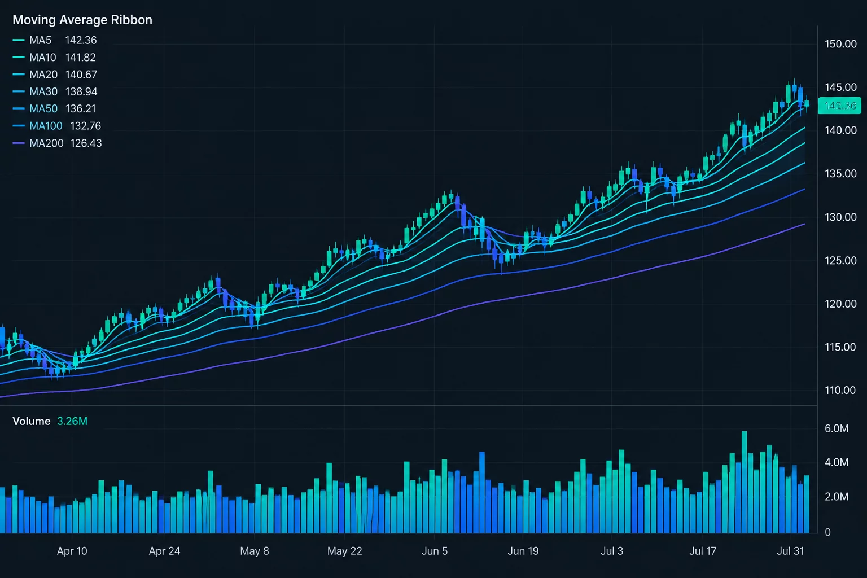This screenshot has height=578, width=867.
Task: Click the MA50 legend value 136.21
Action: coord(80,108)
